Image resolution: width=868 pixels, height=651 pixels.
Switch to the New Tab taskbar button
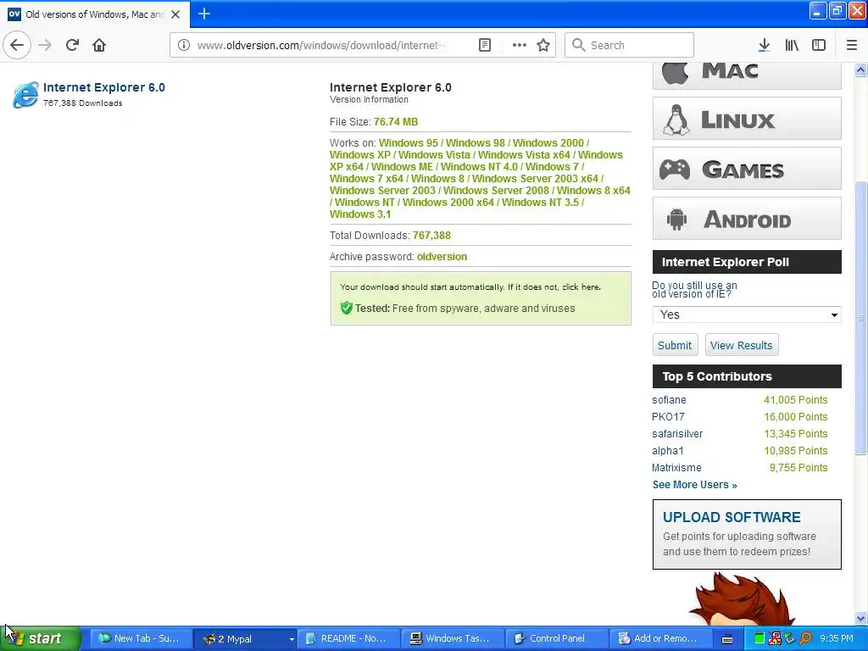[x=142, y=638]
